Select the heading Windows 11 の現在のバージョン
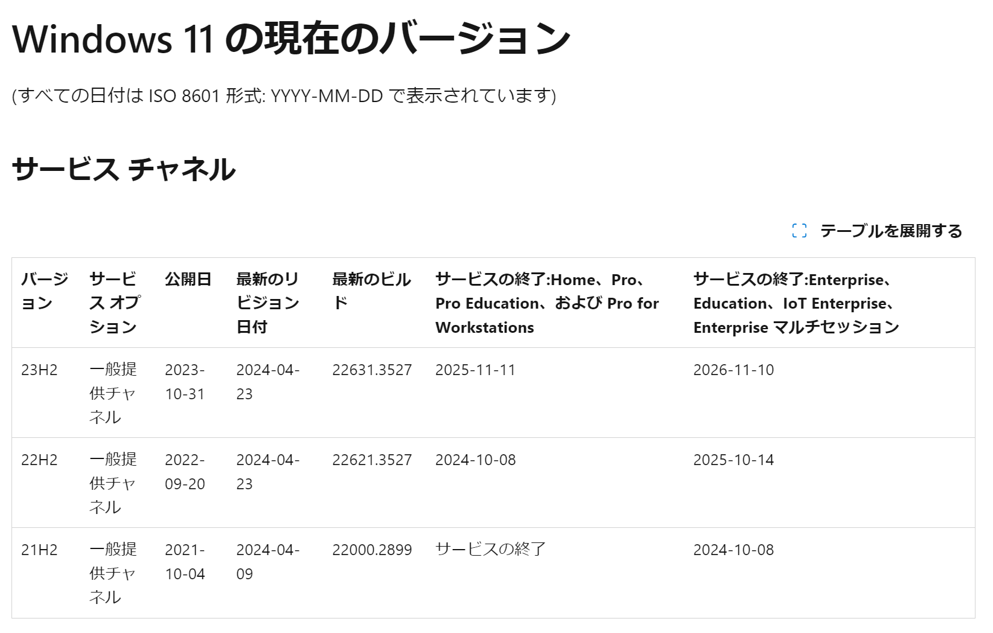This screenshot has height=633, width=993. [x=292, y=37]
